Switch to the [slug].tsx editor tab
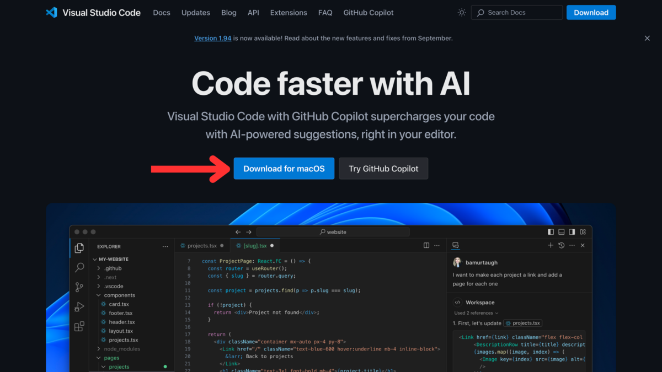This screenshot has height=372, width=662. pos(254,246)
